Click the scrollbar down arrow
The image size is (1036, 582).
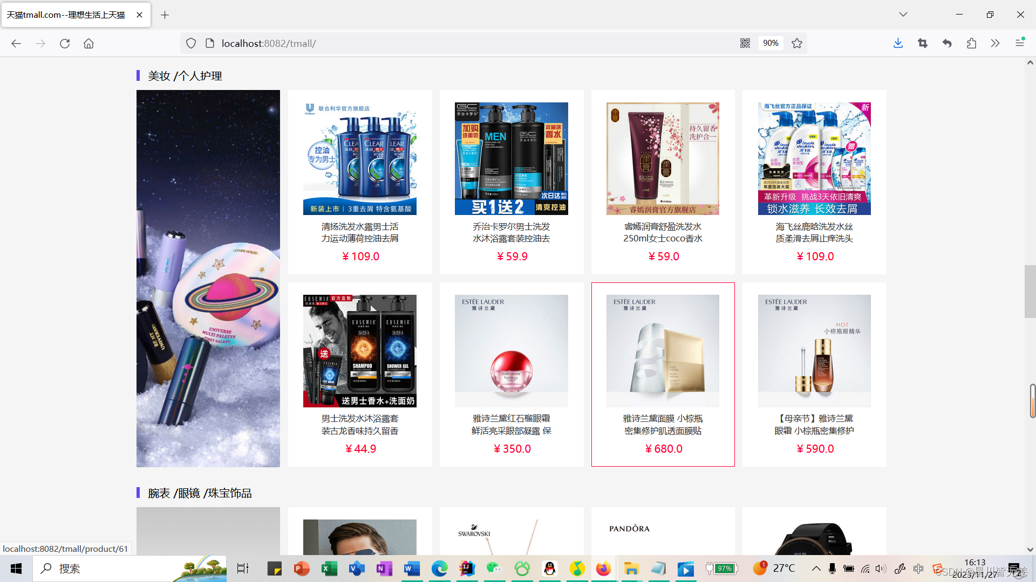point(1030,550)
